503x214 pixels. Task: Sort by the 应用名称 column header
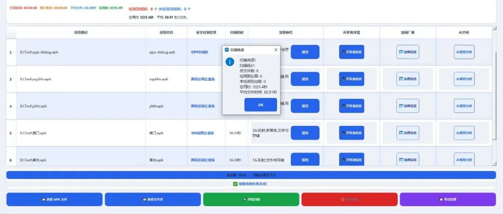coord(166,33)
